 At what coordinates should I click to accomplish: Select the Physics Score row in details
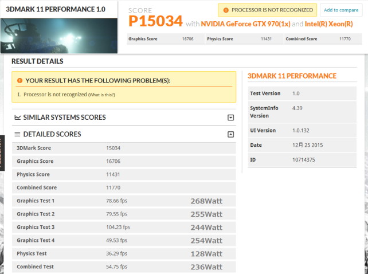point(124,174)
